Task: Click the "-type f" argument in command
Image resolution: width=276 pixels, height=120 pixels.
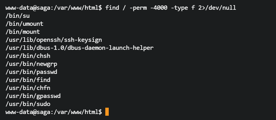Action: [x=184, y=7]
